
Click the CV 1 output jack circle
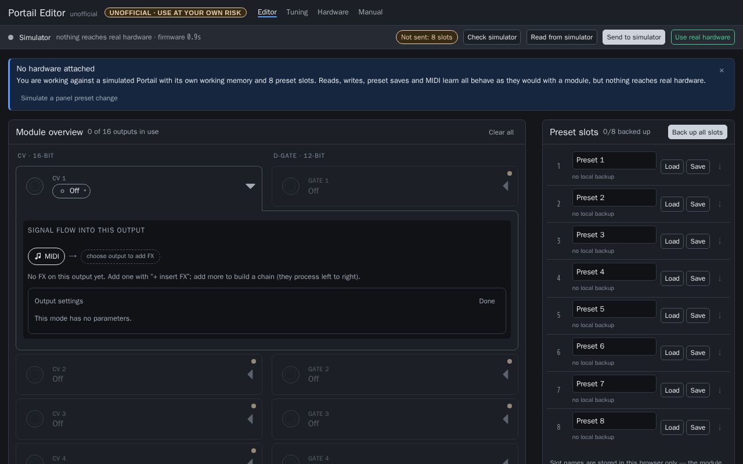point(35,186)
